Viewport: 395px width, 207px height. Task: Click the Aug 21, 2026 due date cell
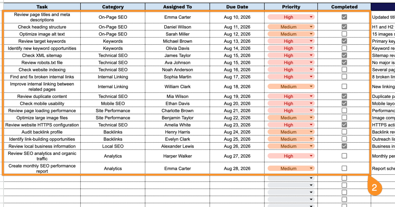[x=237, y=111]
